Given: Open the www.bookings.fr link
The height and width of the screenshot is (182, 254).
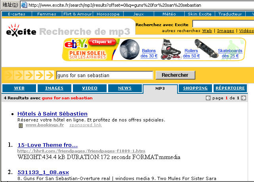Looking at the screenshot, I should point(45,125).
